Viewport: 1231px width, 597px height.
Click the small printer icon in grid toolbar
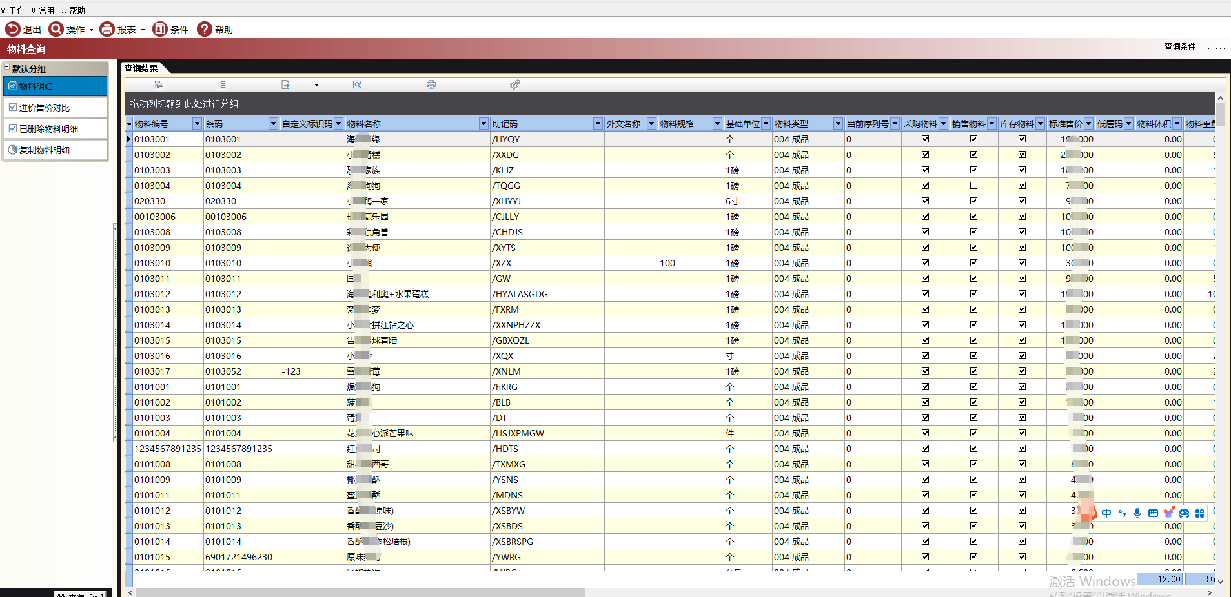(x=431, y=84)
